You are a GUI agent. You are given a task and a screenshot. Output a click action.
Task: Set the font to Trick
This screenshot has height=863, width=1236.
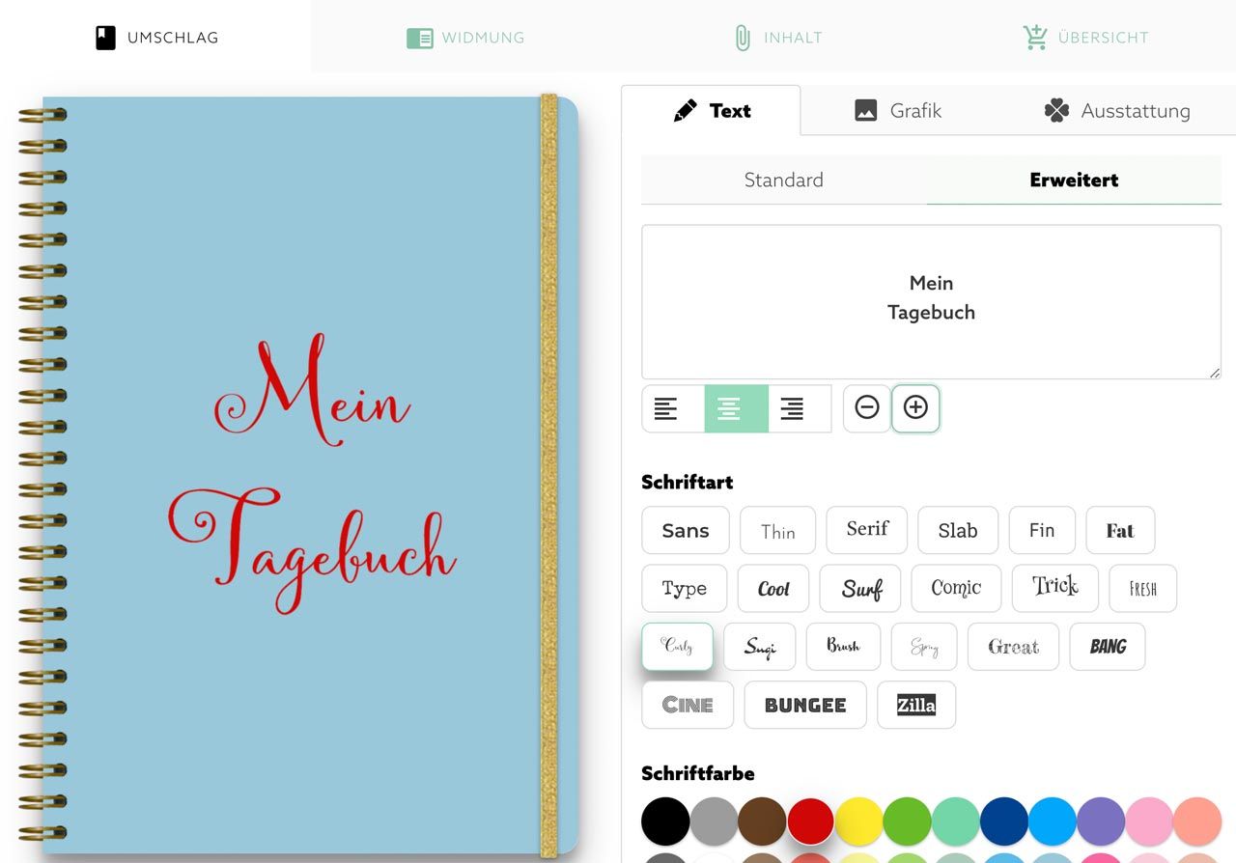(1055, 588)
